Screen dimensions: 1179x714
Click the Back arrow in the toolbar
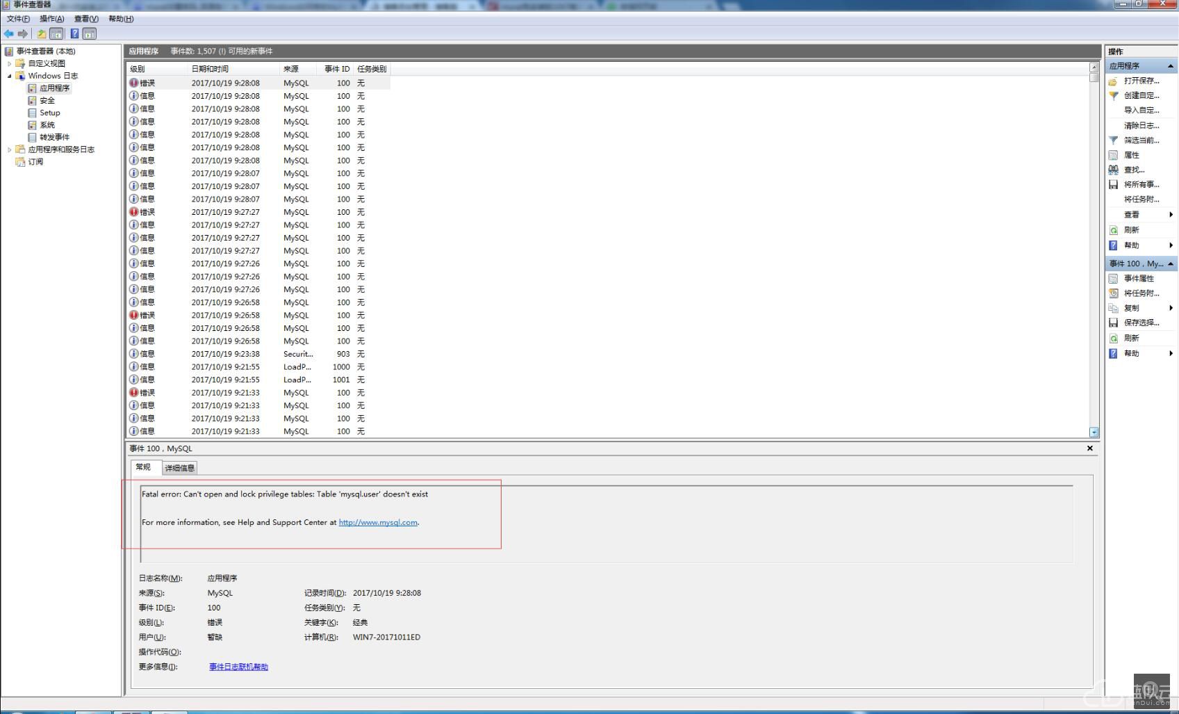9,33
